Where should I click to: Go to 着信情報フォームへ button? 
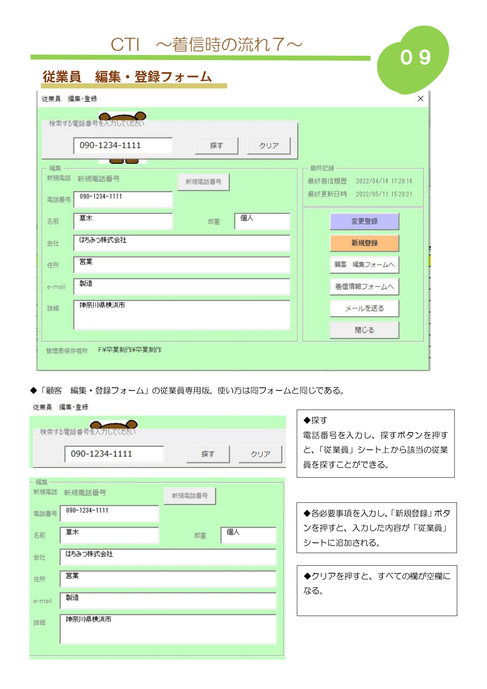[x=364, y=287]
